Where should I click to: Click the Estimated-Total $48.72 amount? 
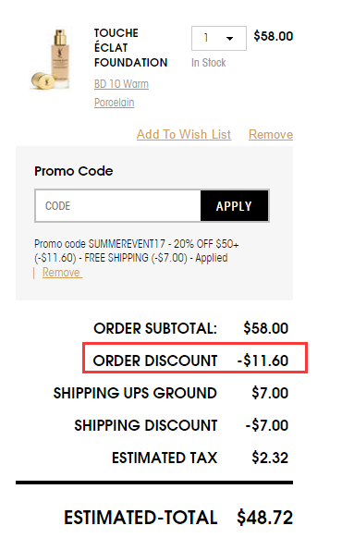point(265,518)
